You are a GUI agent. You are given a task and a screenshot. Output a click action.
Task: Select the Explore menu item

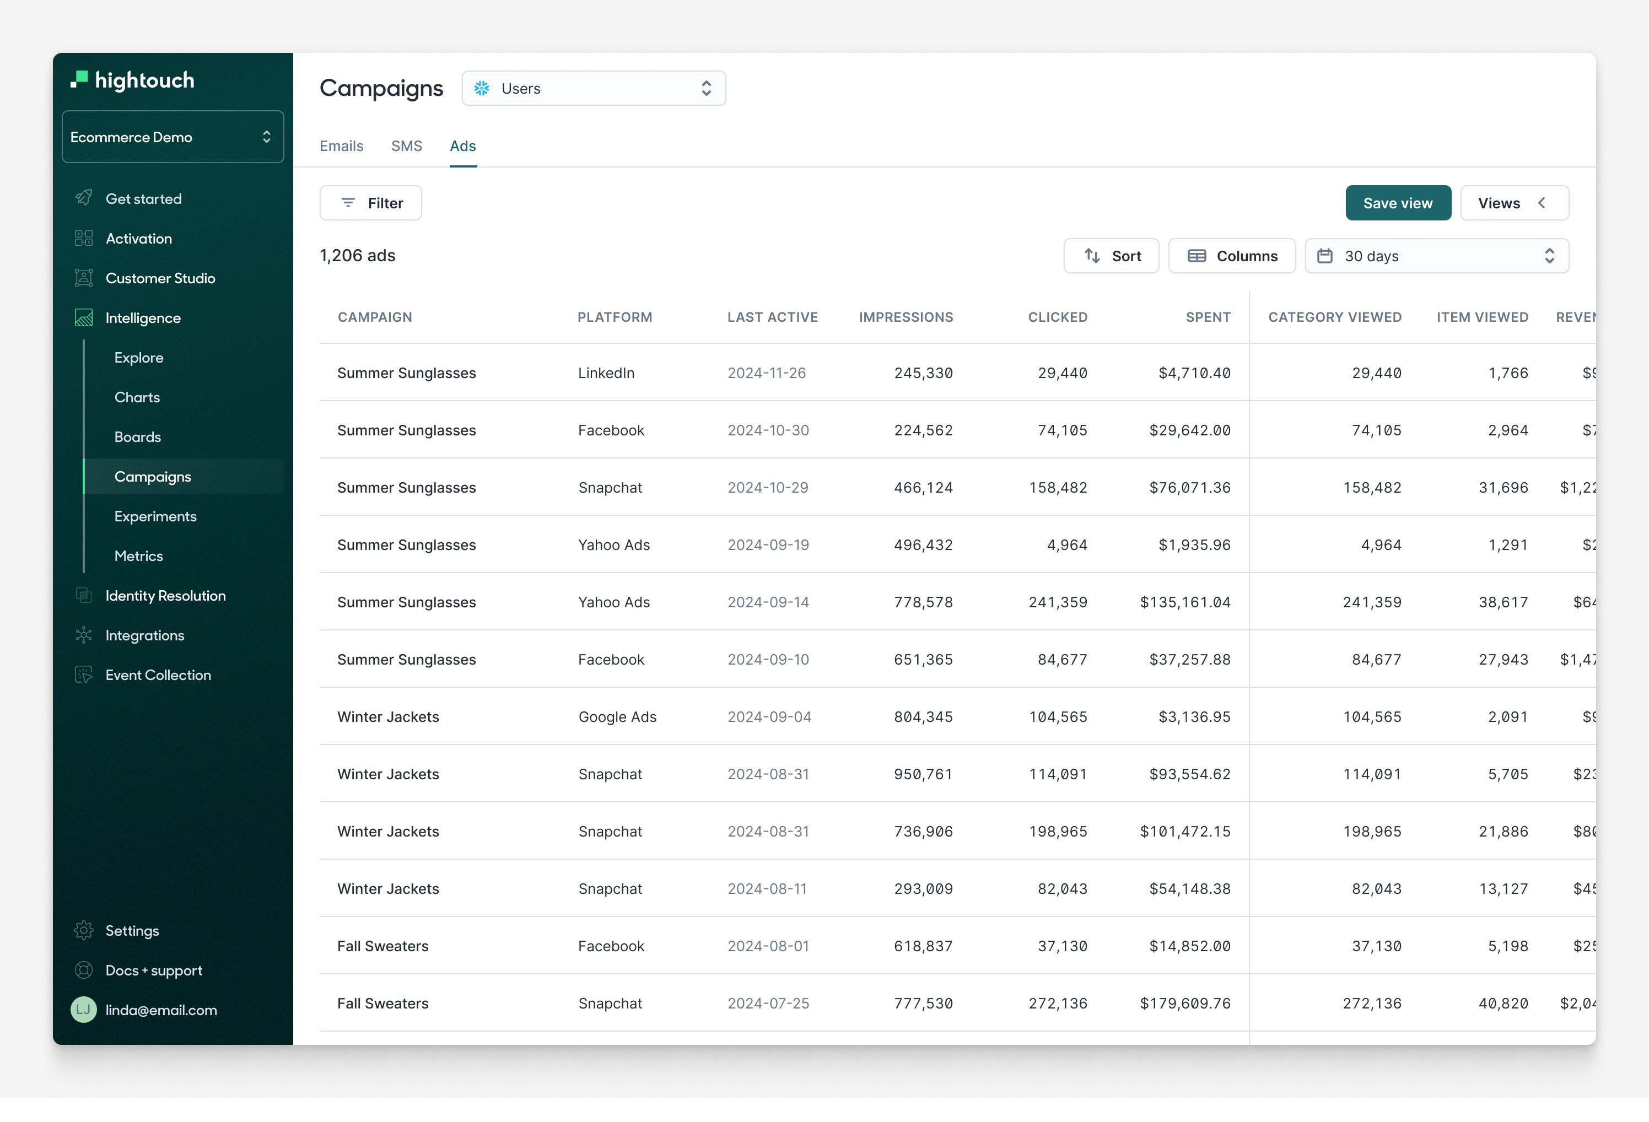point(138,357)
